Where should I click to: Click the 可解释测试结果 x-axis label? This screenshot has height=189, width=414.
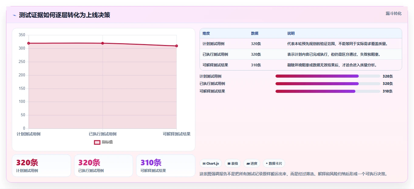[176, 134]
